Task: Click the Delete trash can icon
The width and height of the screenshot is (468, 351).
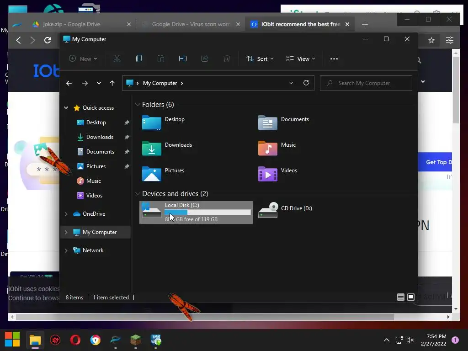Action: pos(227,59)
